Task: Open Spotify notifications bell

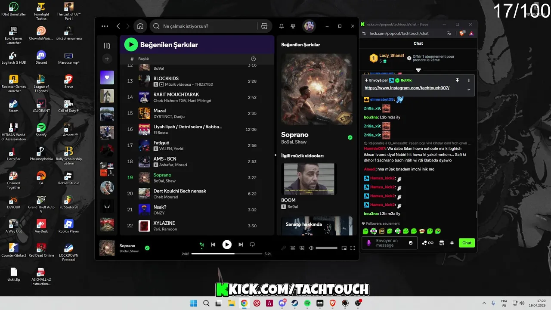Action: click(x=282, y=26)
